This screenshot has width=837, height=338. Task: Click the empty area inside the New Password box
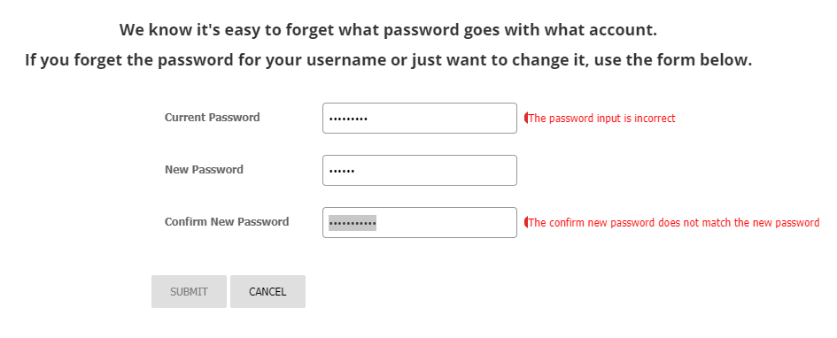(x=436, y=170)
